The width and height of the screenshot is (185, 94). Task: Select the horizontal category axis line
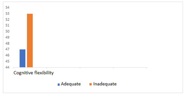tap(80, 68)
